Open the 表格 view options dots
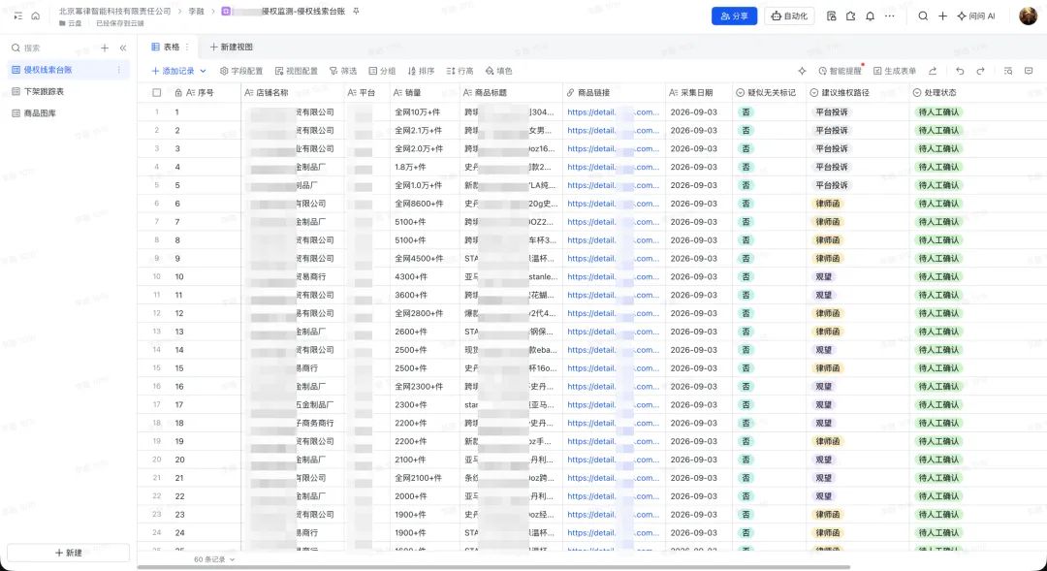The image size is (1047, 571). click(187, 47)
